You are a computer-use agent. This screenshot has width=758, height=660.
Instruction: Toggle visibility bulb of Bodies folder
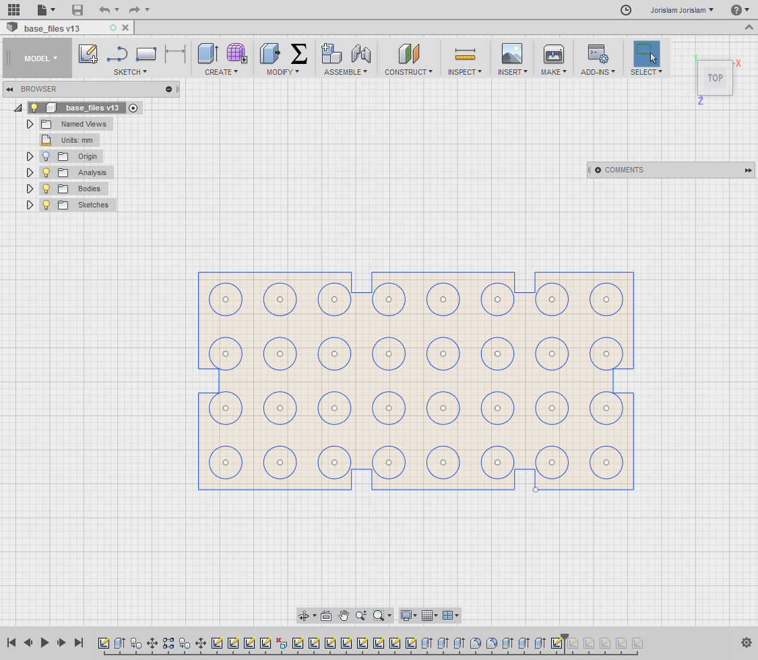(46, 189)
